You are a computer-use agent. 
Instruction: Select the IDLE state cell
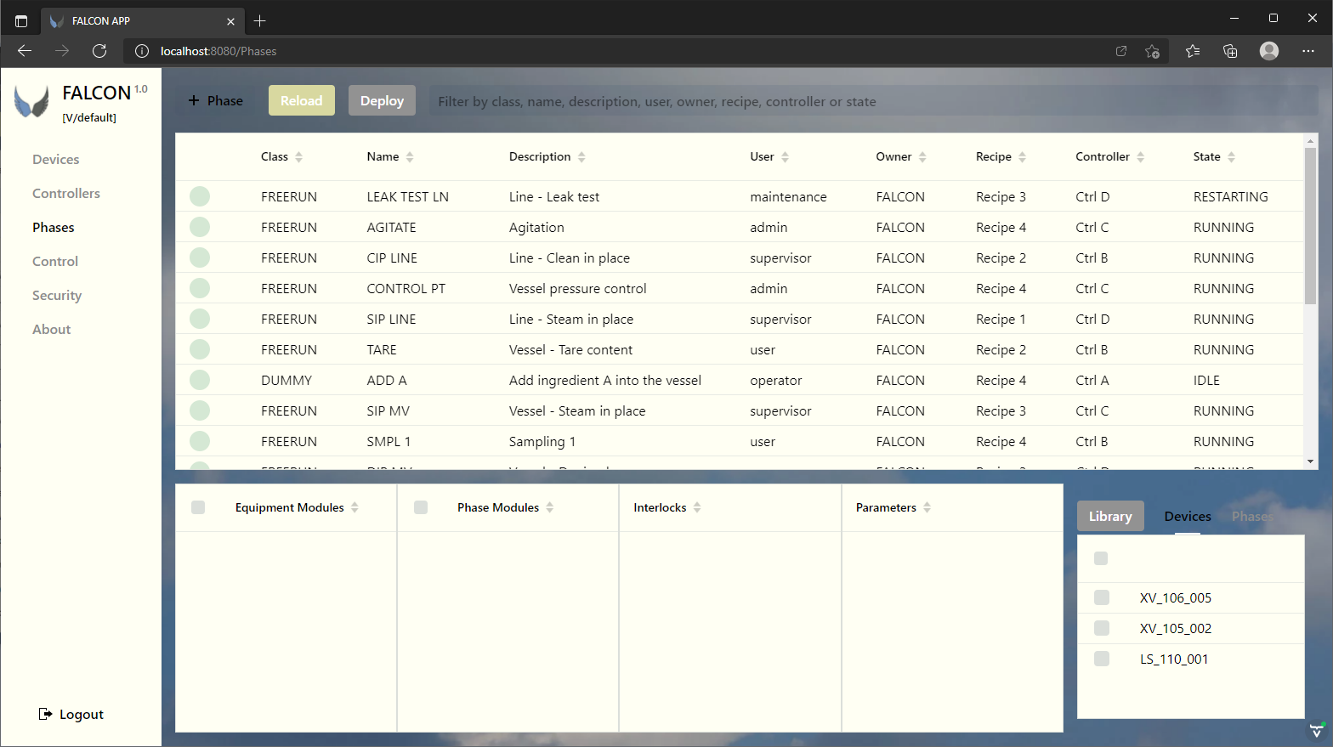[1206, 380]
